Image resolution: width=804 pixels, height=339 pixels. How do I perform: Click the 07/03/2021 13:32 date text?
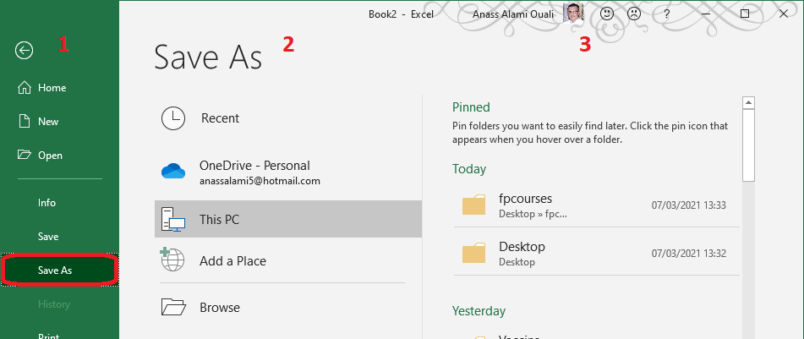[x=689, y=254]
